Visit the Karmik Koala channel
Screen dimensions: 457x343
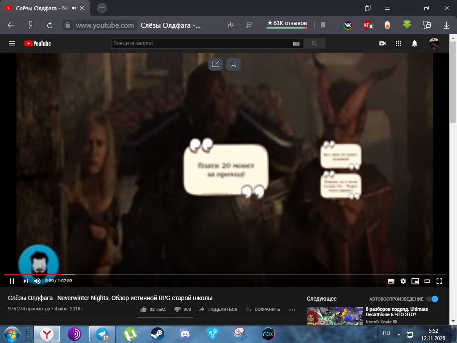coord(378,322)
